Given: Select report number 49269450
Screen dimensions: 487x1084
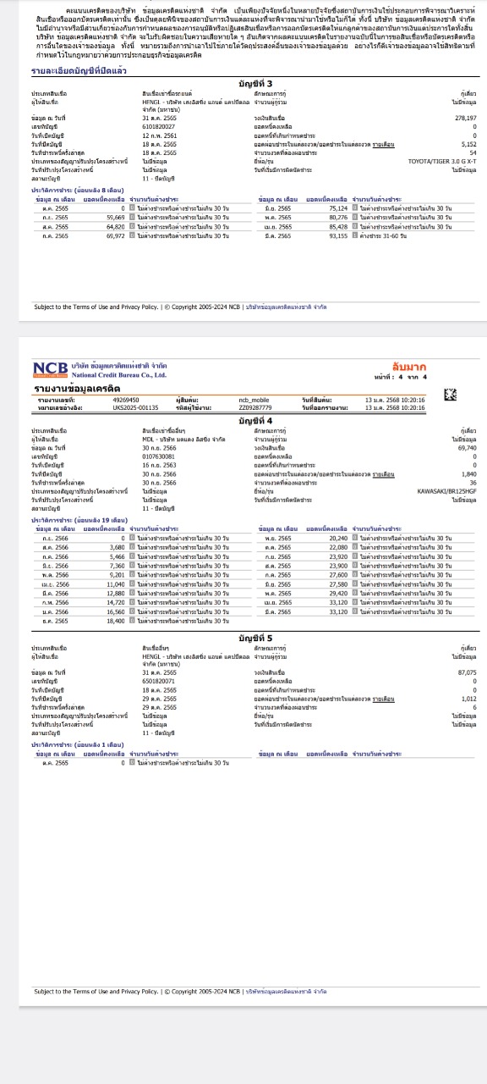Looking at the screenshot, I should (126, 400).
